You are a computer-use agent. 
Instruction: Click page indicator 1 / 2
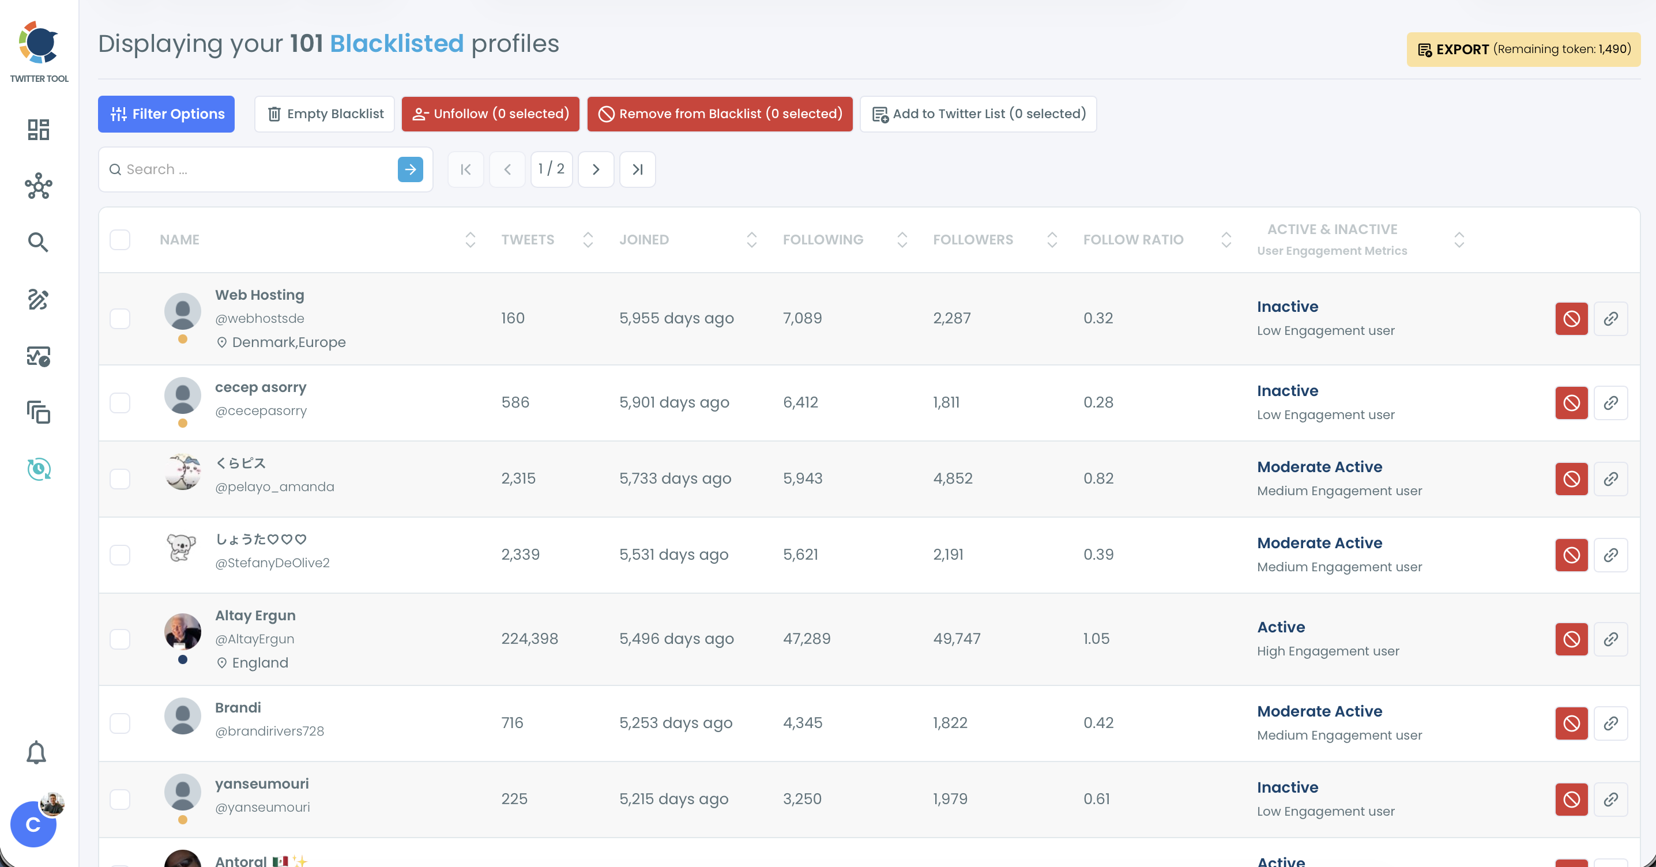[552, 169]
